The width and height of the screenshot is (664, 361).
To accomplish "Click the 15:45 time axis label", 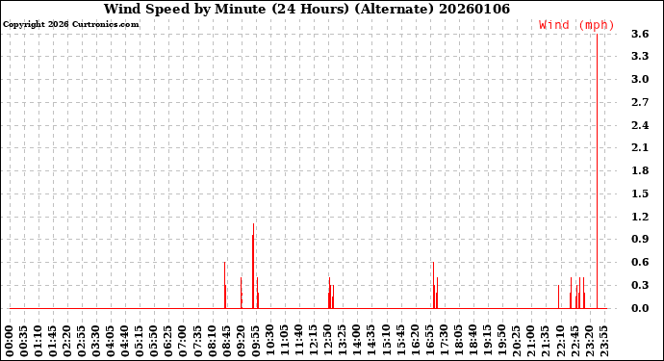I will pos(400,342).
